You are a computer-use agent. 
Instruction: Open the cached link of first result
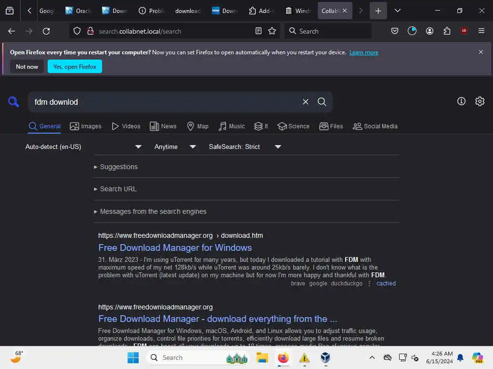pos(386,283)
